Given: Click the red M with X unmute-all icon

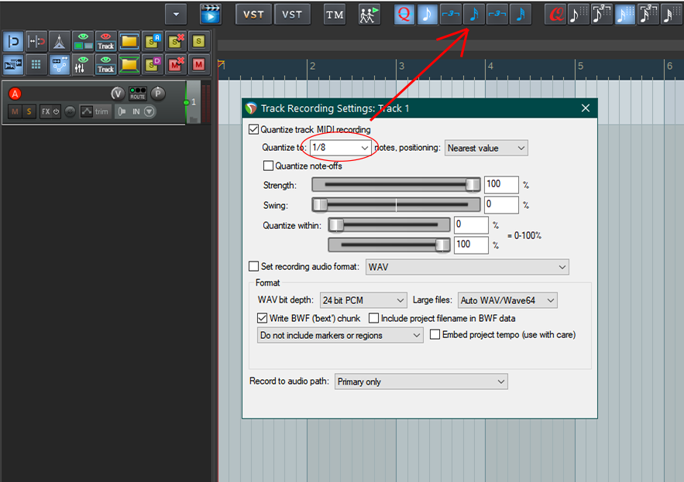Looking at the screenshot, I should tap(176, 64).
